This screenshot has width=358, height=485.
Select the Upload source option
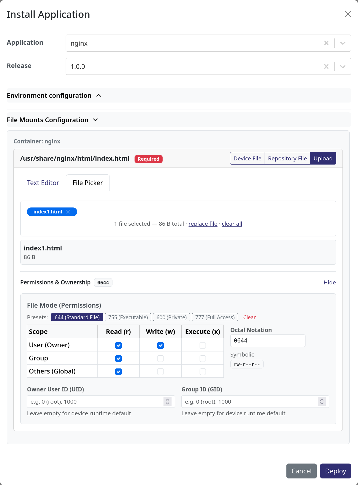tap(323, 158)
